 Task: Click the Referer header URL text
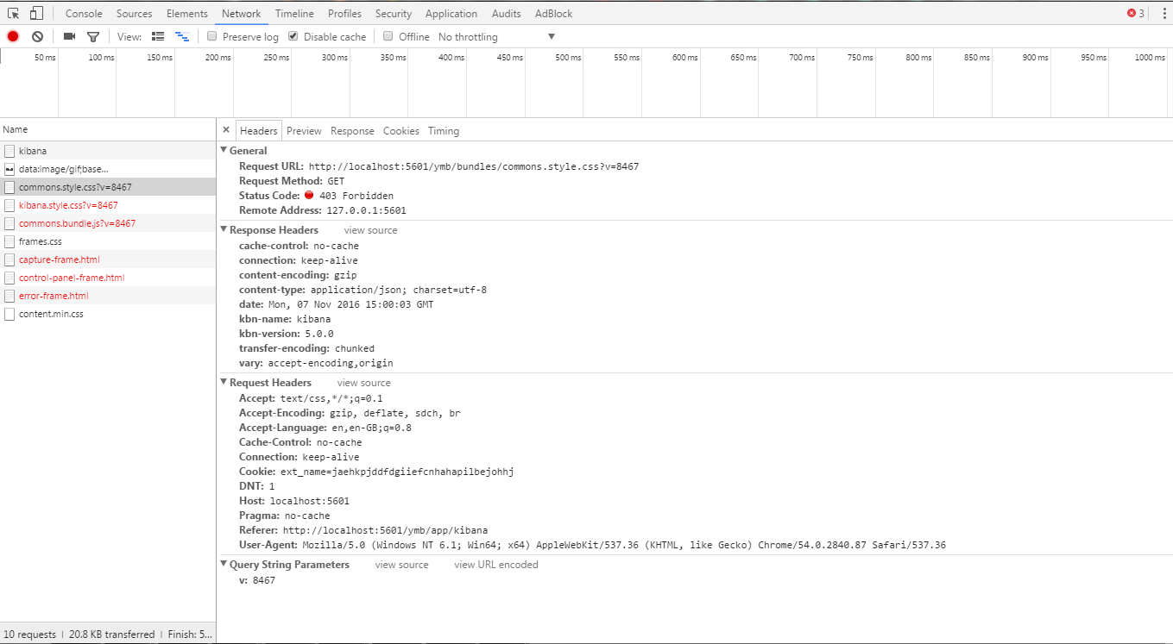[385, 530]
